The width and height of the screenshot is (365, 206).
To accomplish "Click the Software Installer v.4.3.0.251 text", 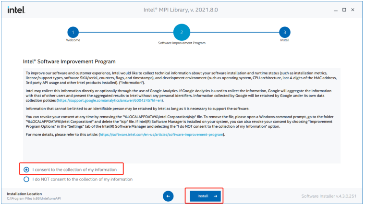I will pyautogui.click(x=328, y=196).
